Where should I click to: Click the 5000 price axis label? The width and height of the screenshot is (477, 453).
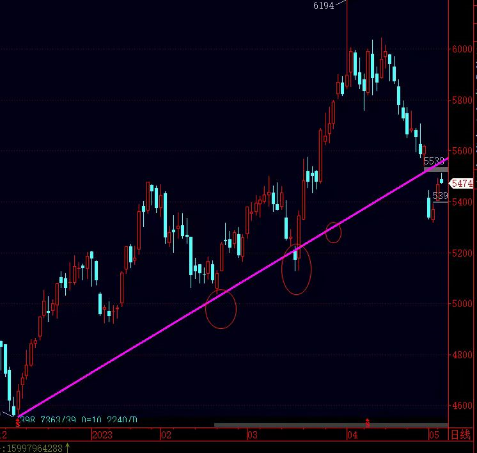[462, 303]
